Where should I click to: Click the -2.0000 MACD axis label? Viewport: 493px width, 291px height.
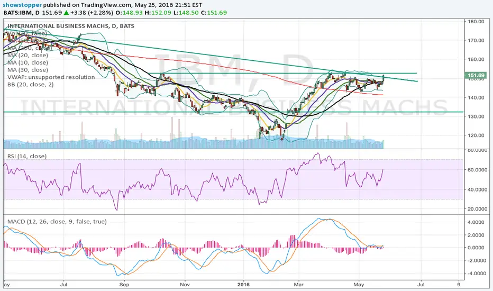[x=476, y=260]
